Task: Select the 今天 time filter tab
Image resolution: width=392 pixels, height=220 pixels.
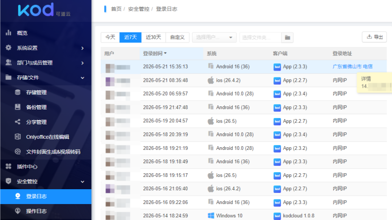Action: [x=110, y=37]
